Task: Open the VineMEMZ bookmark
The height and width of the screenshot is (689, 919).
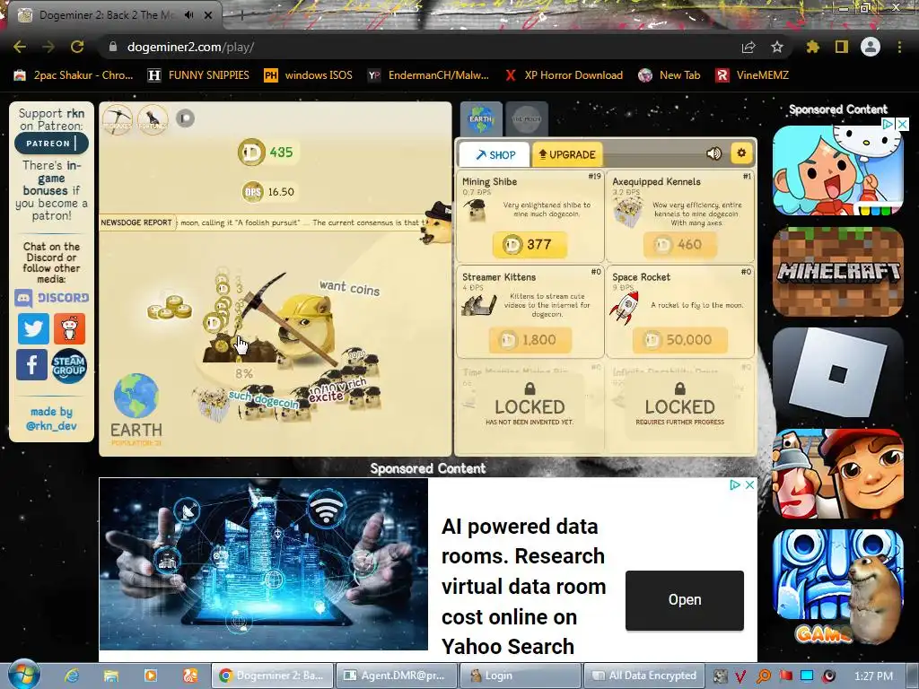Action: pyautogui.click(x=752, y=75)
